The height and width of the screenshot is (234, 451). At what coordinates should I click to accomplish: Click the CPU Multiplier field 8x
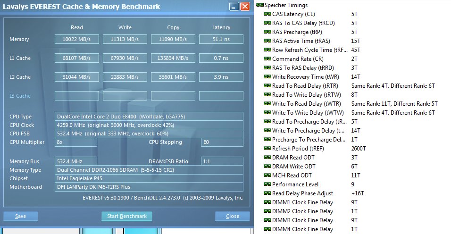[x=75, y=142]
